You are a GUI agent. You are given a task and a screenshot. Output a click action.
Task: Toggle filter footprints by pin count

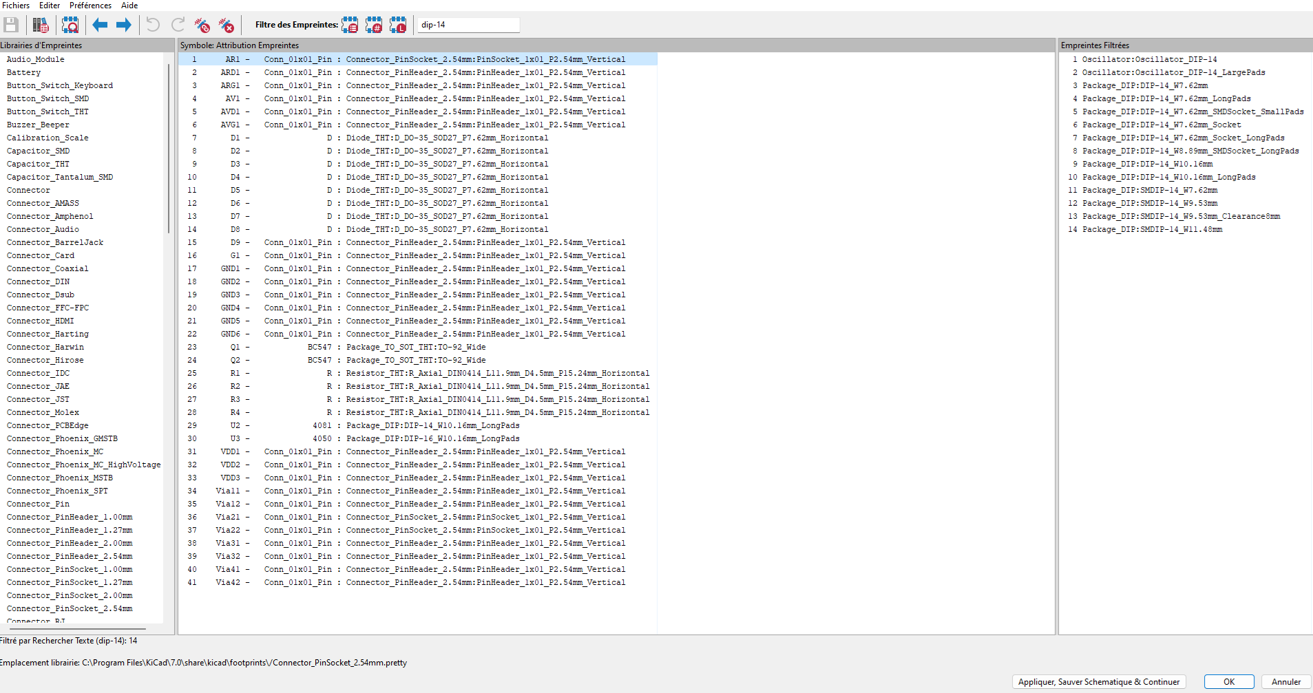click(374, 25)
